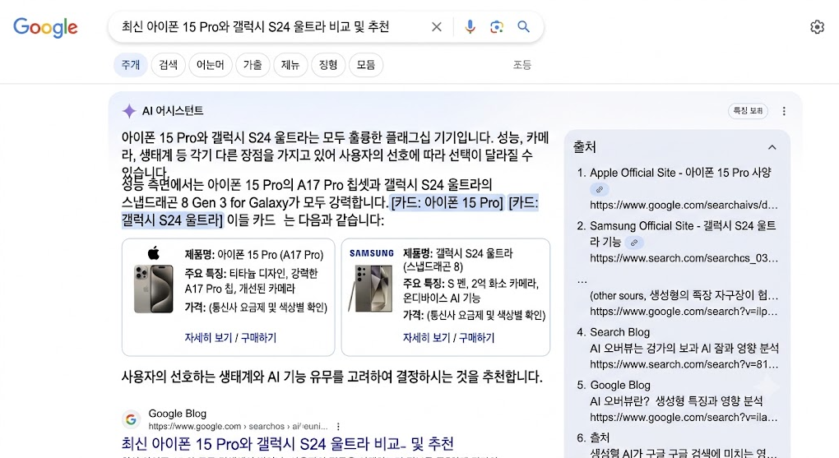Viewport: 839px width, 458px height.
Task: Open Apple Official Site source entry
Action: point(680,173)
